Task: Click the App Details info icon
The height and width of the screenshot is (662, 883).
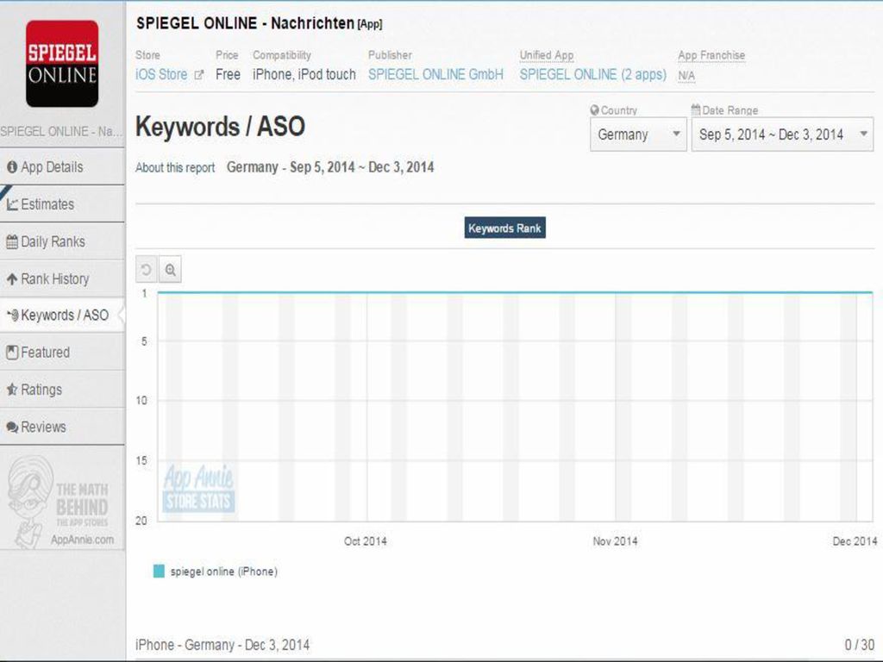Action: 12,166
